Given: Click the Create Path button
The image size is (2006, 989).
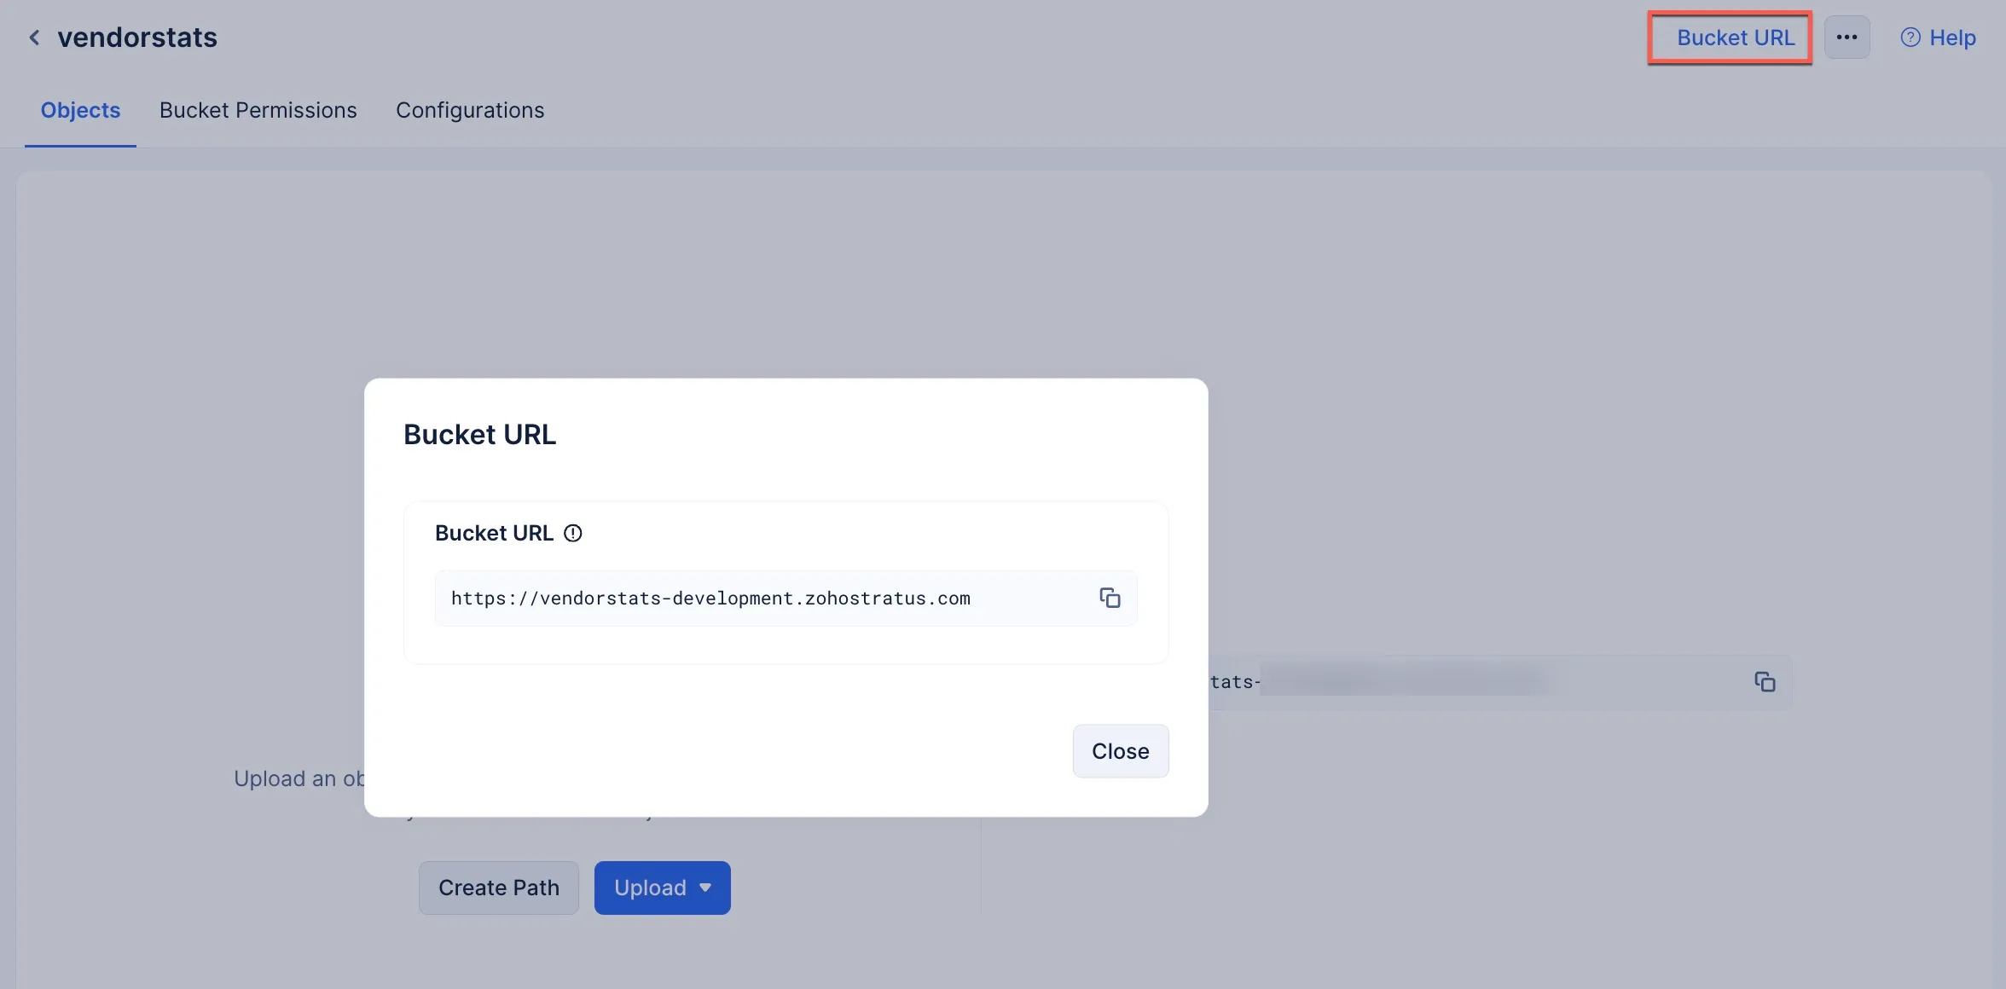Looking at the screenshot, I should point(499,888).
